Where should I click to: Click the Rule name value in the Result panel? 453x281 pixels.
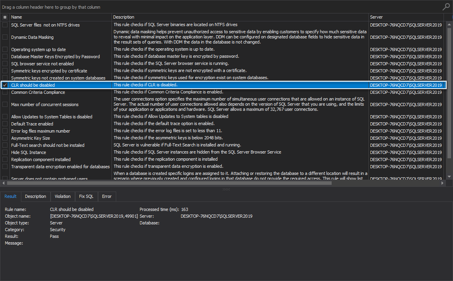pos(72,209)
